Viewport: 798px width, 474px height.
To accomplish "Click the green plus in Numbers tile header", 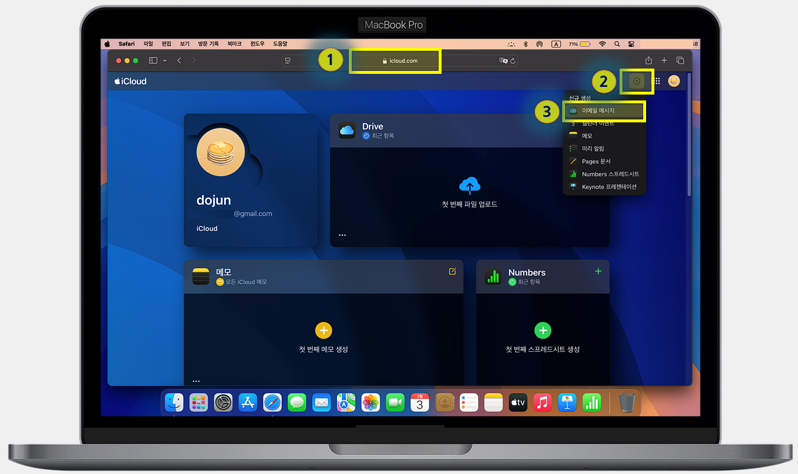I will 598,271.
